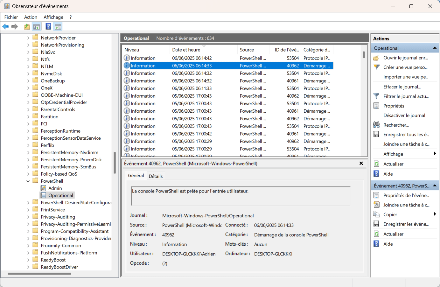
Task: Click the Enregistrer les événements floppy icon
Action: point(376,224)
